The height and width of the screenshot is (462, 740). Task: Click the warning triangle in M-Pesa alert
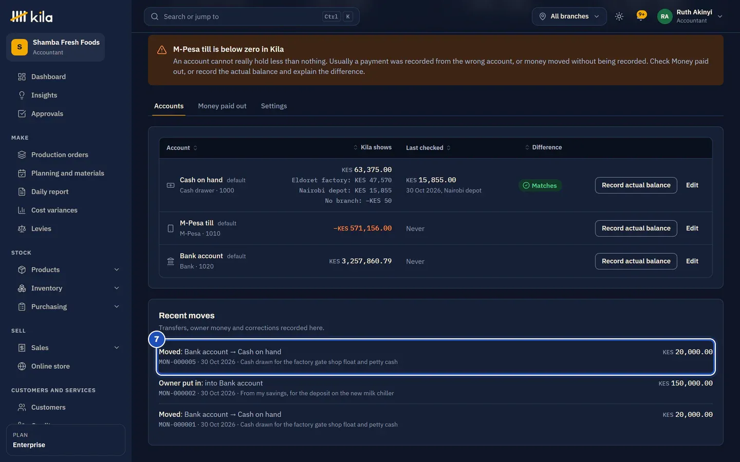coord(162,50)
